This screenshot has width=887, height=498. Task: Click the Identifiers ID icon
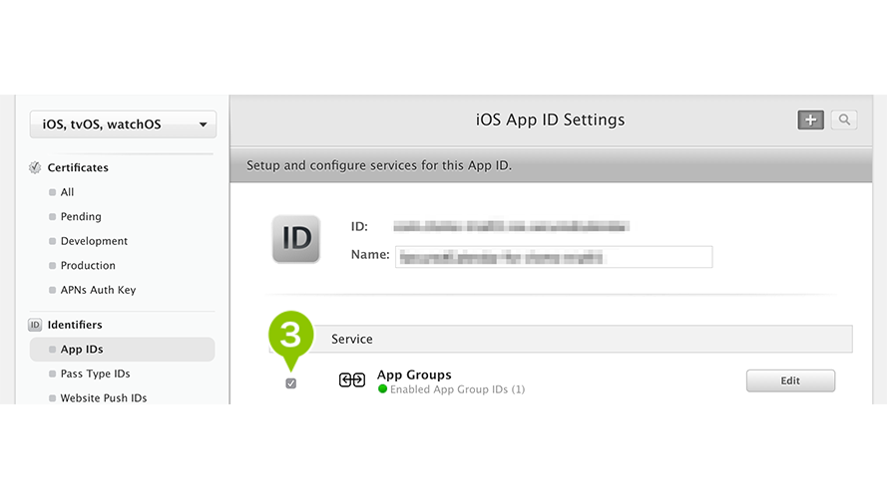click(35, 325)
